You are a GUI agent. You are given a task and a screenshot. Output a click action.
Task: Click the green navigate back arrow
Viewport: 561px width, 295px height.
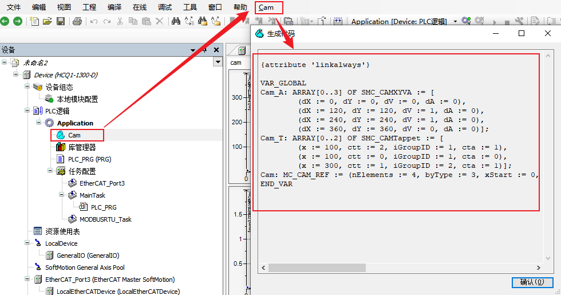tap(5, 22)
